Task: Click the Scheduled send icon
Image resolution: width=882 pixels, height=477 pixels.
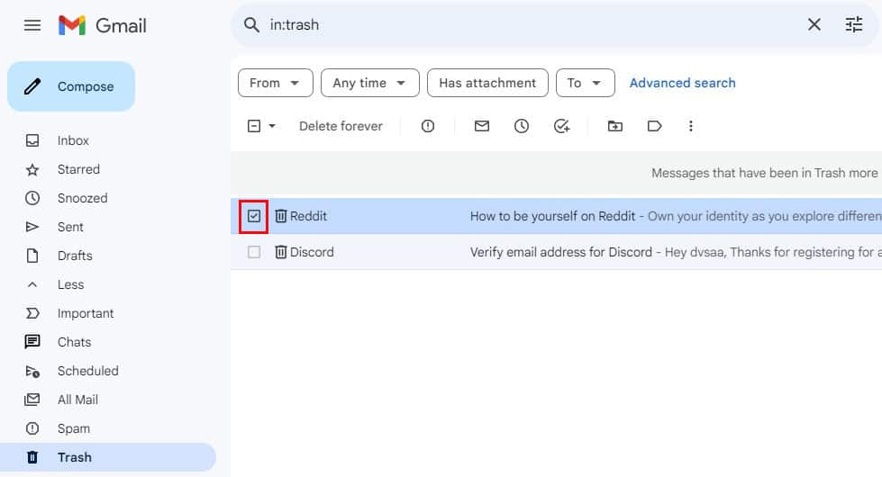Action: pos(32,372)
